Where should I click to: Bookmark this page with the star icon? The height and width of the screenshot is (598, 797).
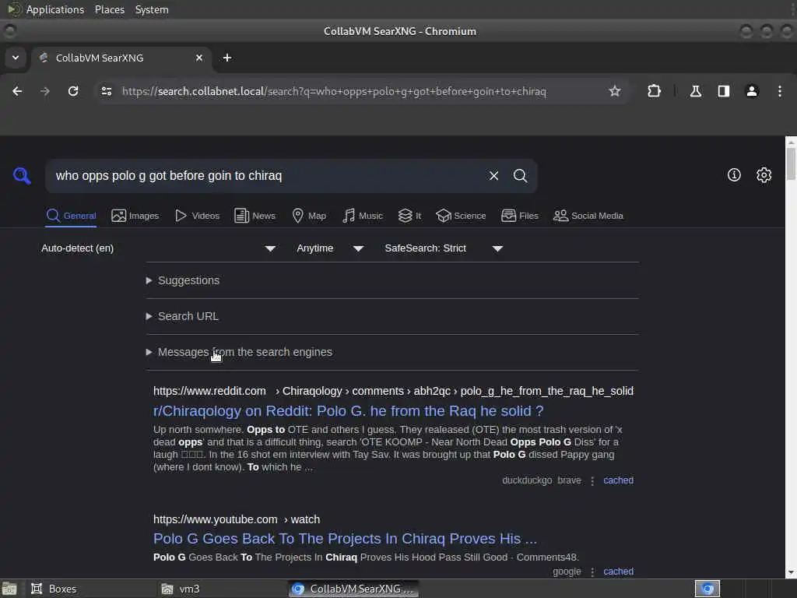(x=615, y=91)
